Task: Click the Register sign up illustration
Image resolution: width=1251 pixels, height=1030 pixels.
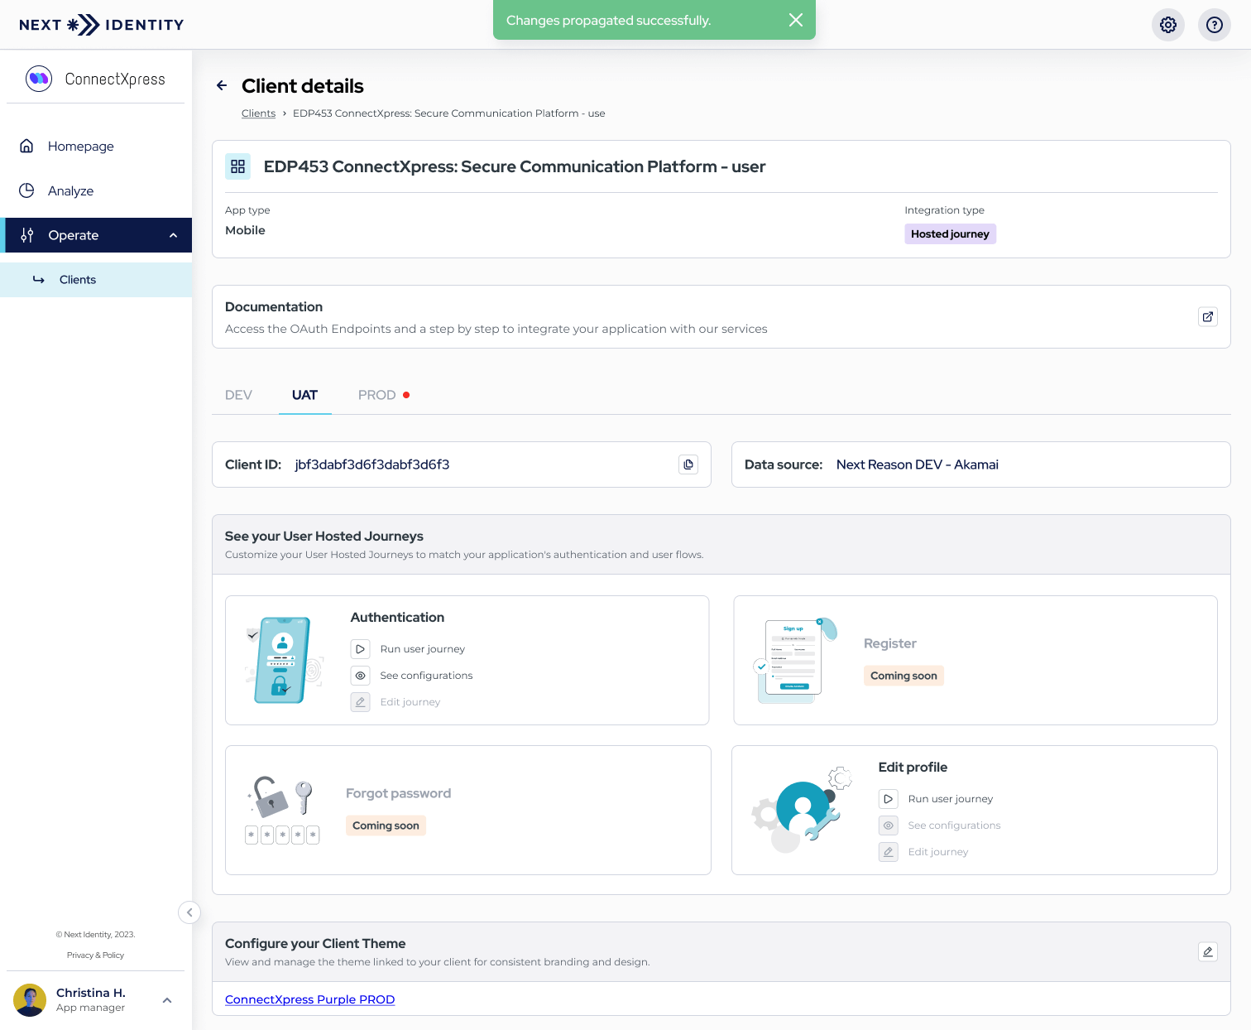Action: tap(795, 660)
